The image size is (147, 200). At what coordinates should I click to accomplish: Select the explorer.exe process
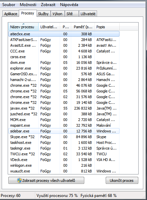point(64,68)
